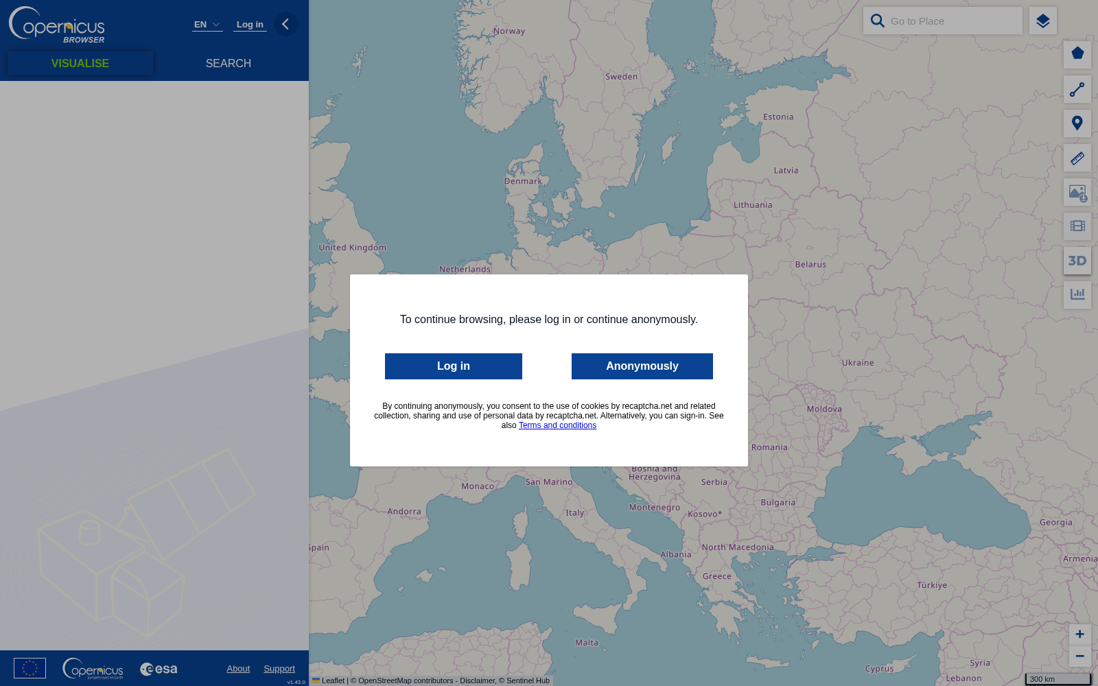Screen dimensions: 1098x686
Task: Open the About link
Action: pos(238,669)
